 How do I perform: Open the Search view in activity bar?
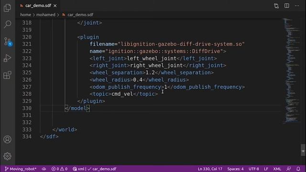(8, 24)
